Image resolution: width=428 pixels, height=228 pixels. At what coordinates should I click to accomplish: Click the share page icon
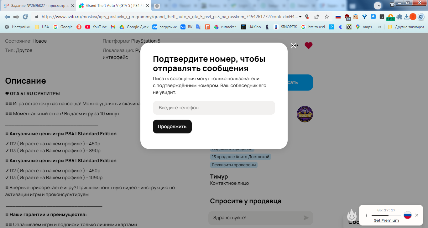[x=317, y=17]
